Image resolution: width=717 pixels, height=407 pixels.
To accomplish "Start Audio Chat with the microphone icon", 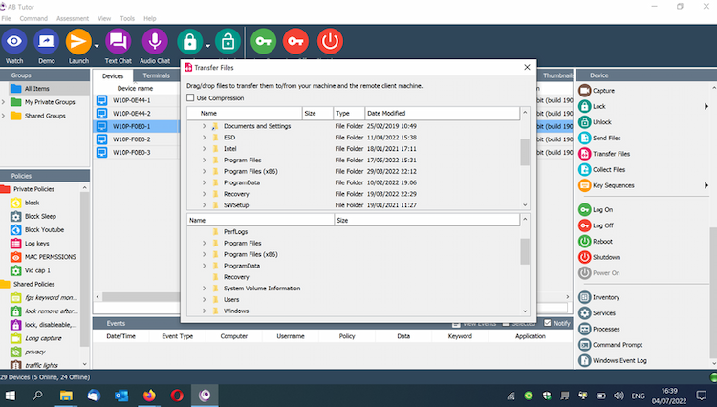I will [154, 42].
